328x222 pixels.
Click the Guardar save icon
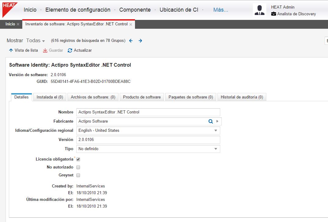45,50
